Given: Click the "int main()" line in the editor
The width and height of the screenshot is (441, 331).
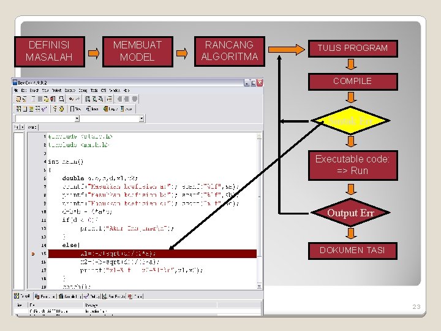Looking at the screenshot, I should [66, 162].
